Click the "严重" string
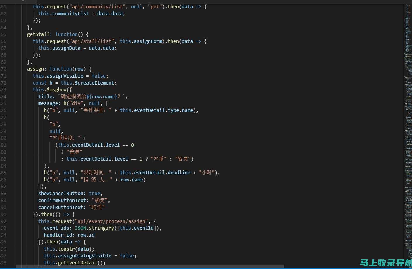Image resolution: width=412 pixels, height=269 pixels. [x=159, y=159]
